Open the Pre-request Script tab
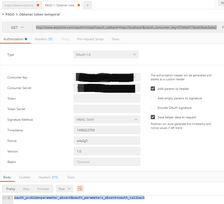This screenshot has height=204, width=224. coord(90,39)
